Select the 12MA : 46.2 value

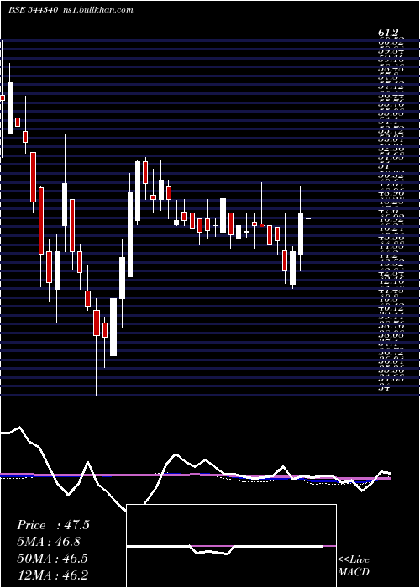tap(53, 575)
